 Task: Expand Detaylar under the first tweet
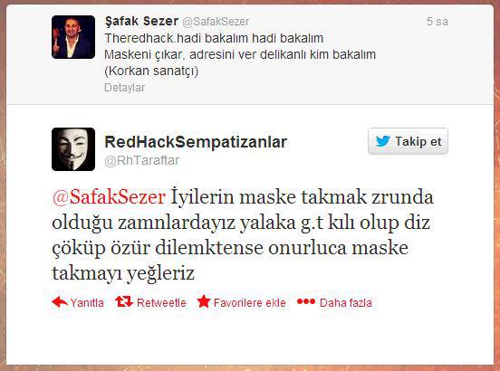[124, 88]
